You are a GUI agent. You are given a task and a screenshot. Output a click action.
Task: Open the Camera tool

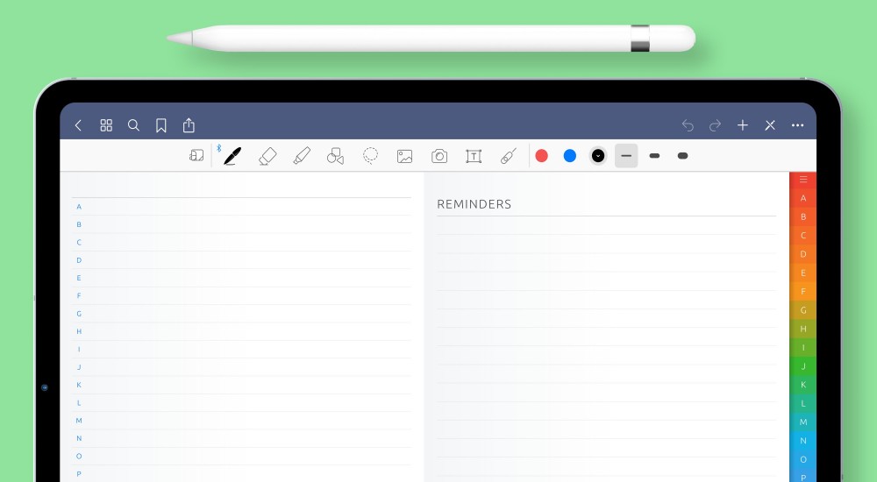click(439, 156)
